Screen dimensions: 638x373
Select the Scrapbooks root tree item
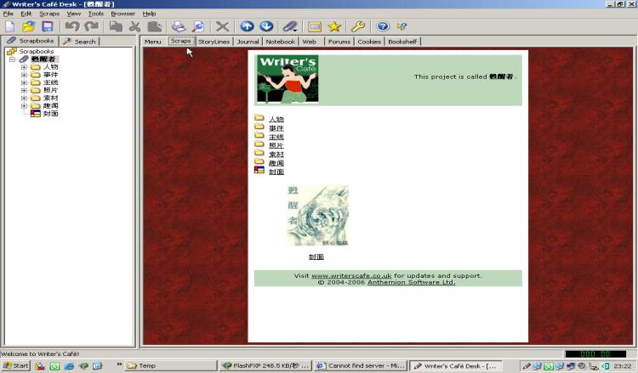tap(37, 51)
